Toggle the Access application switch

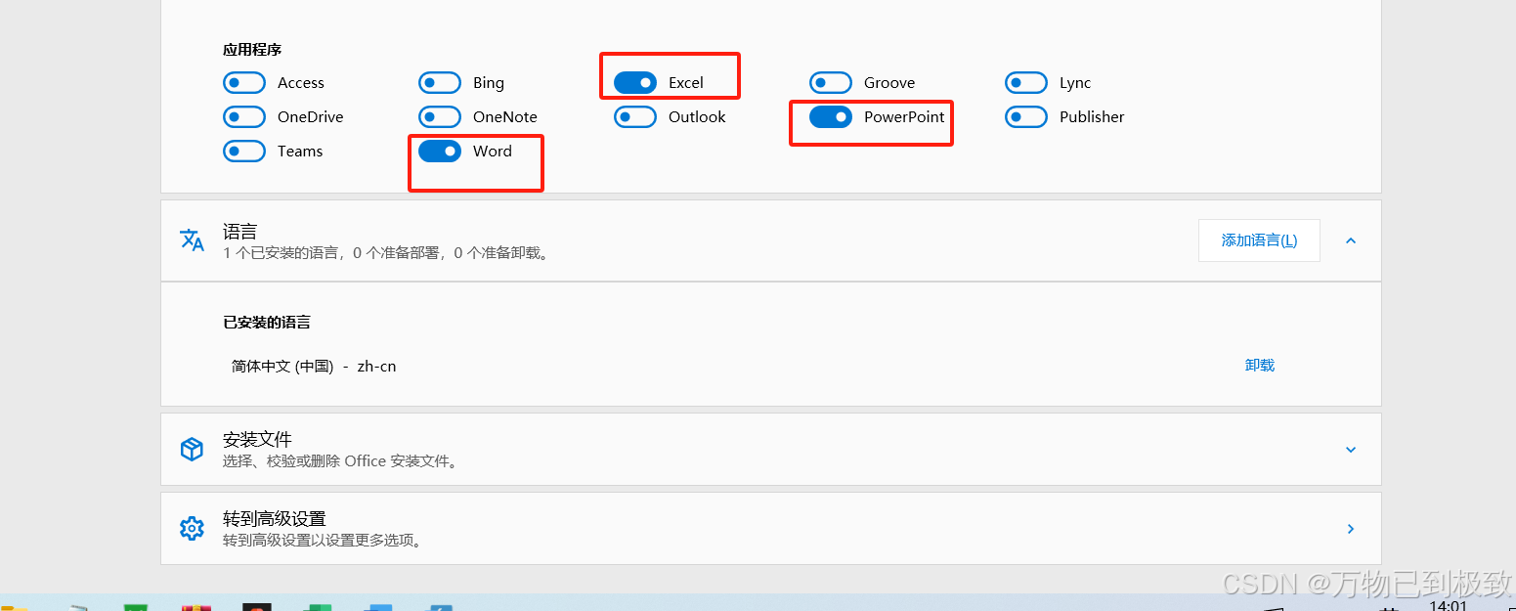coord(244,83)
